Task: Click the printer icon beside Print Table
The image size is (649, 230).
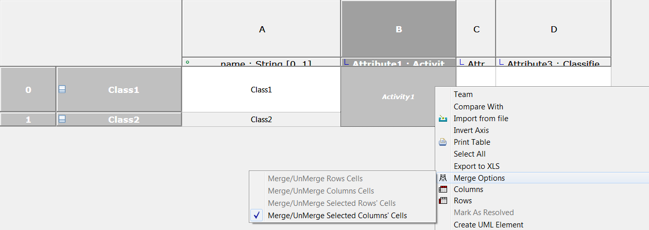Action: (443, 142)
